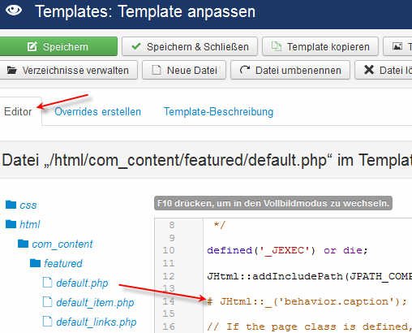Click line number 14 in the gutter
Image resolution: width=412 pixels, height=333 pixels.
[x=169, y=301]
